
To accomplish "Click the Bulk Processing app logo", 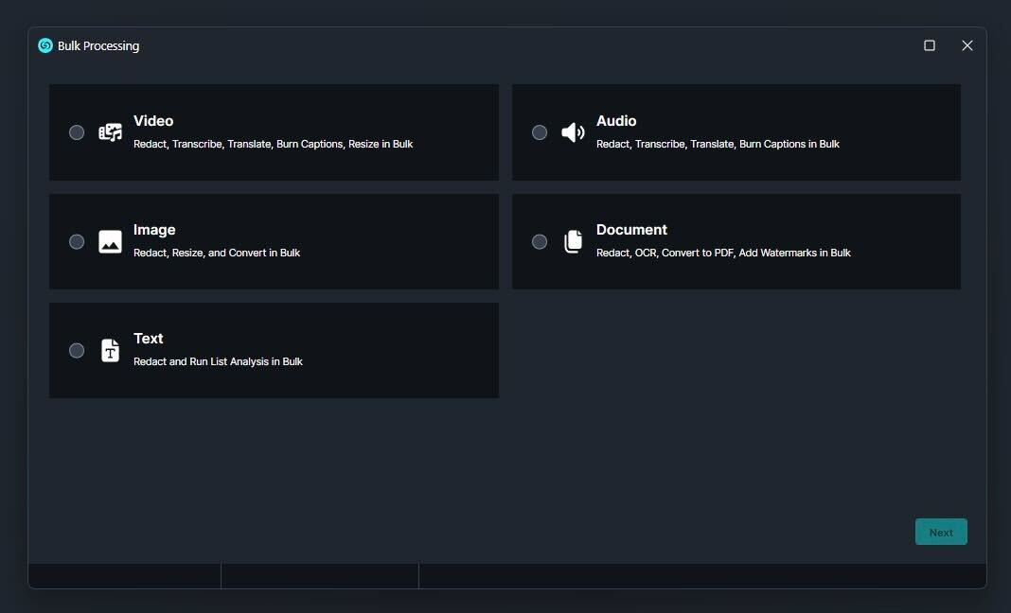I will pyautogui.click(x=45, y=45).
